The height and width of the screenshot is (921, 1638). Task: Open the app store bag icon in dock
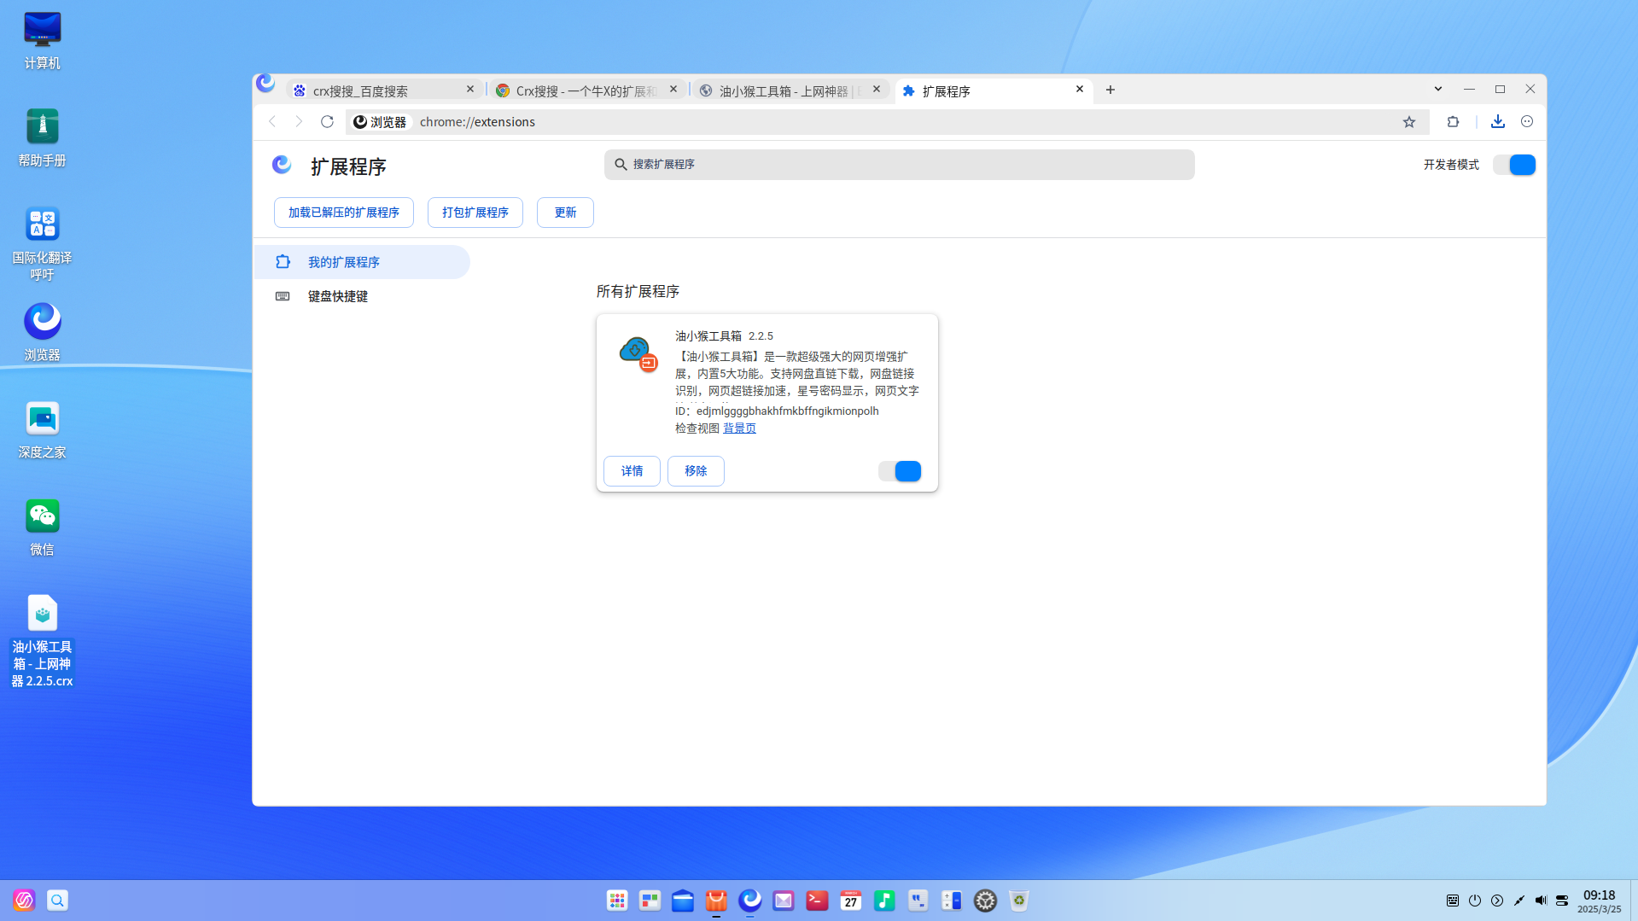click(716, 901)
